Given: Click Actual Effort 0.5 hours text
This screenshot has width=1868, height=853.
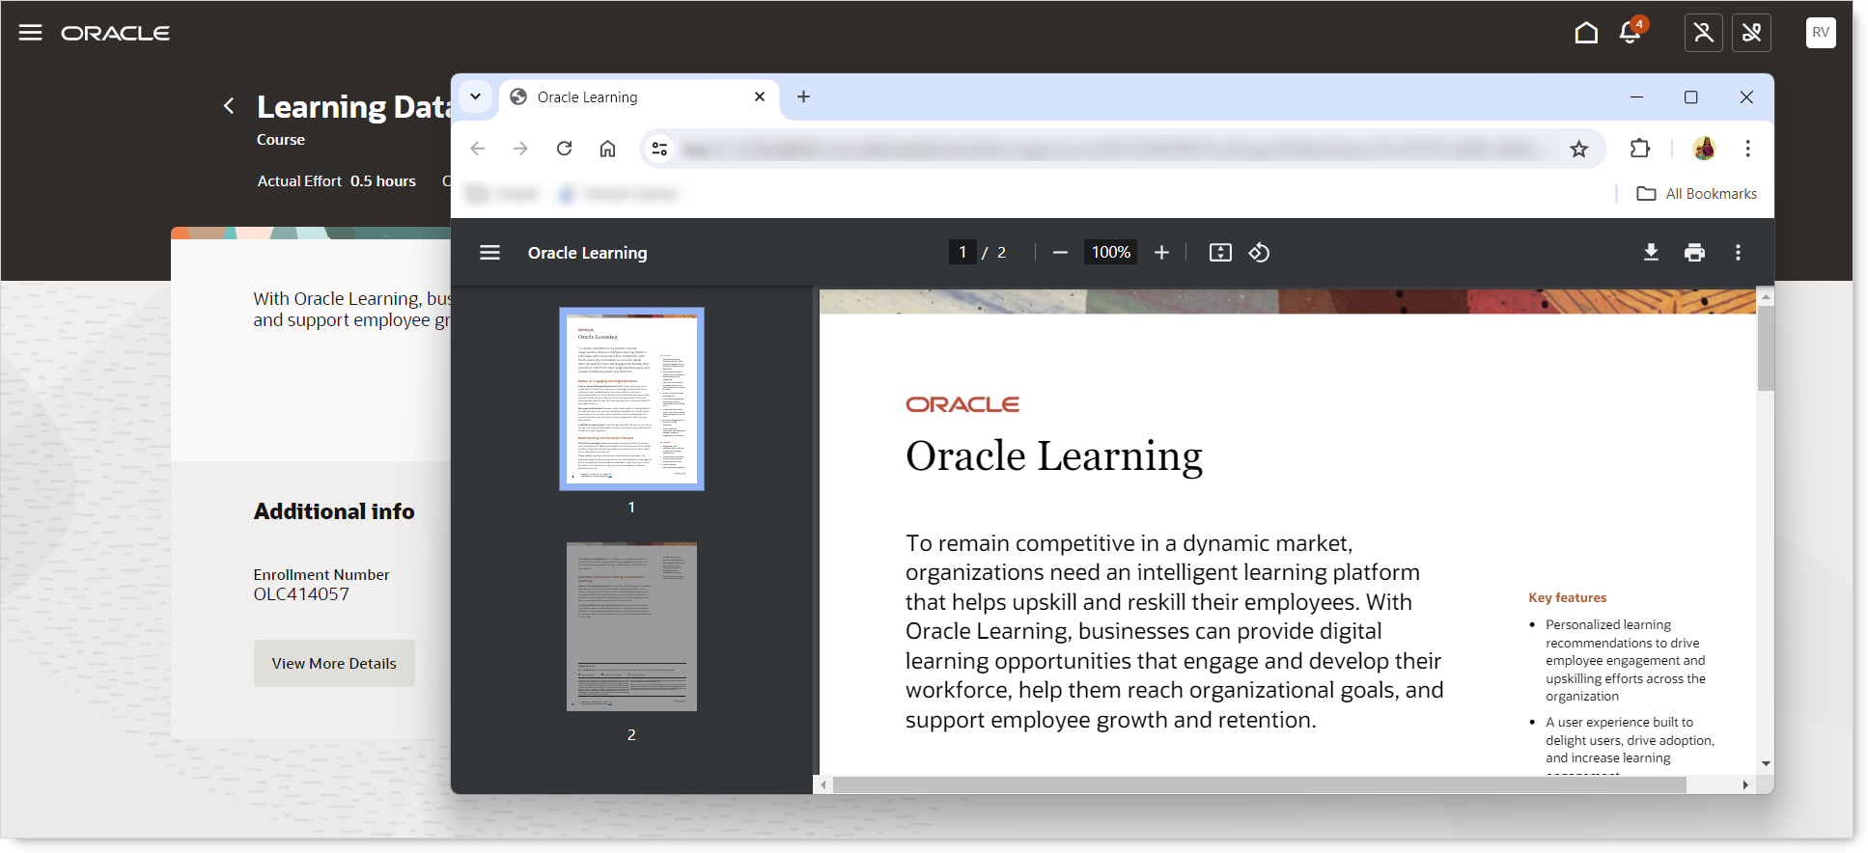Looking at the screenshot, I should click(x=336, y=181).
